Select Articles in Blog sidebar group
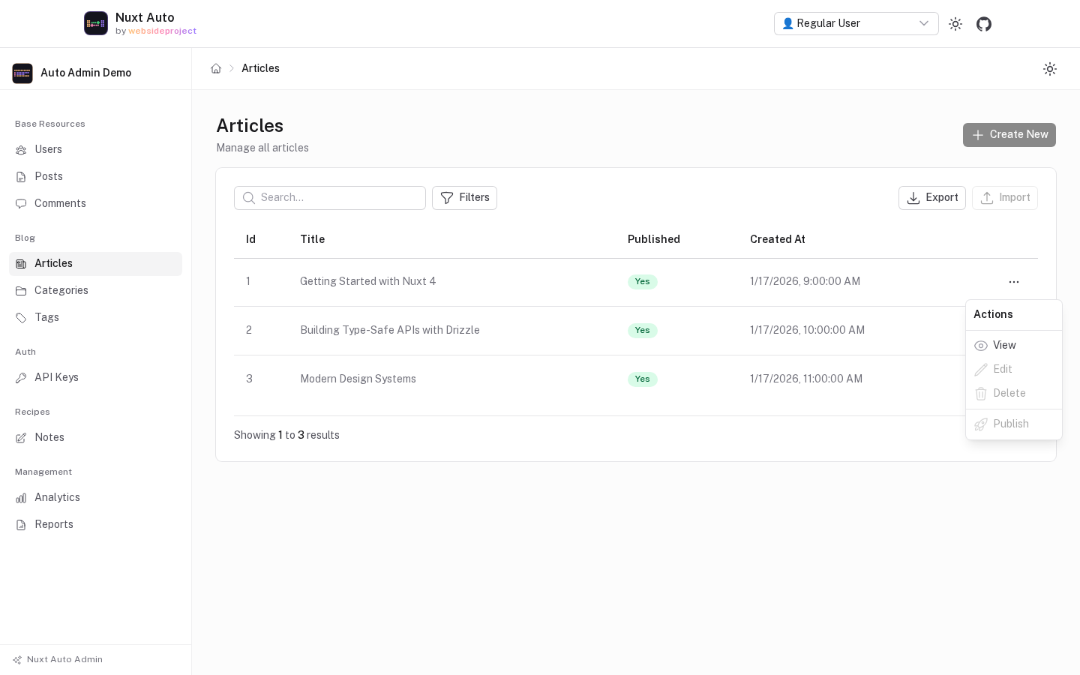The image size is (1080, 675). (95, 263)
